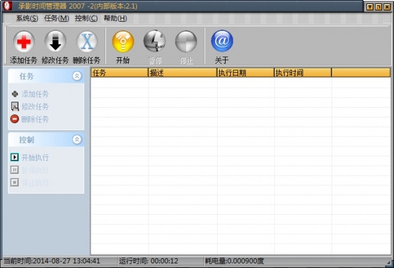Click the 描述 column header
This screenshot has height=268, width=394.
click(x=182, y=73)
